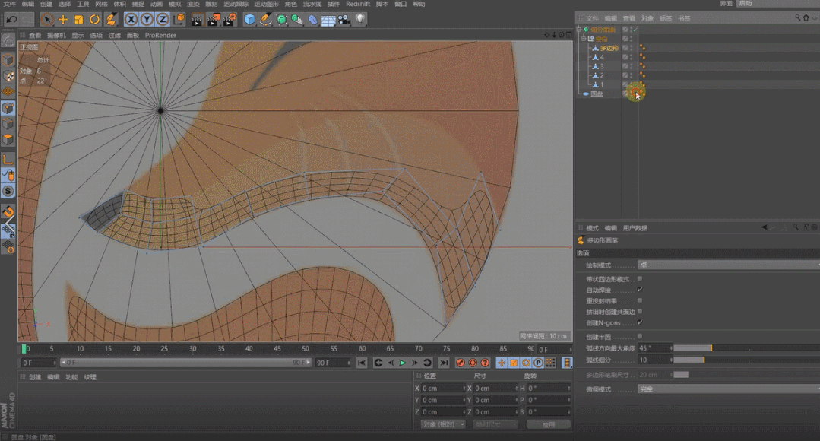This screenshot has width=820, height=441.
Task: Open the 绘制模式 dropdown
Action: point(727,265)
